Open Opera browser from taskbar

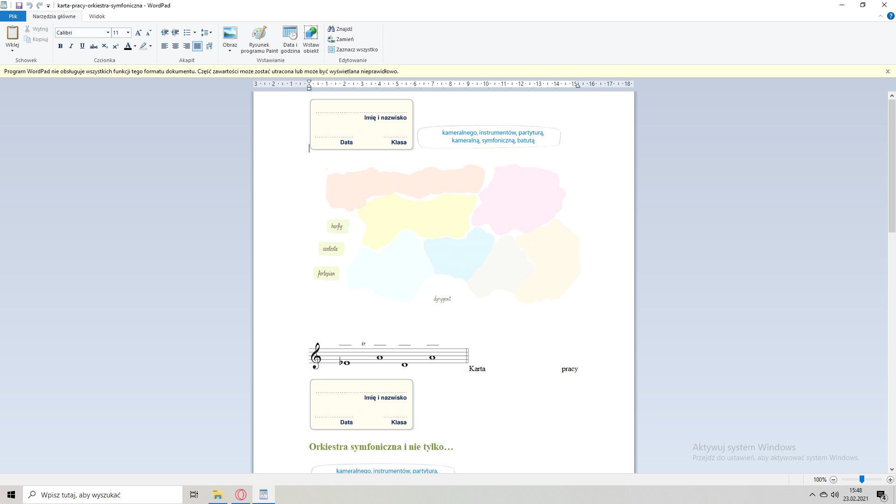click(241, 495)
